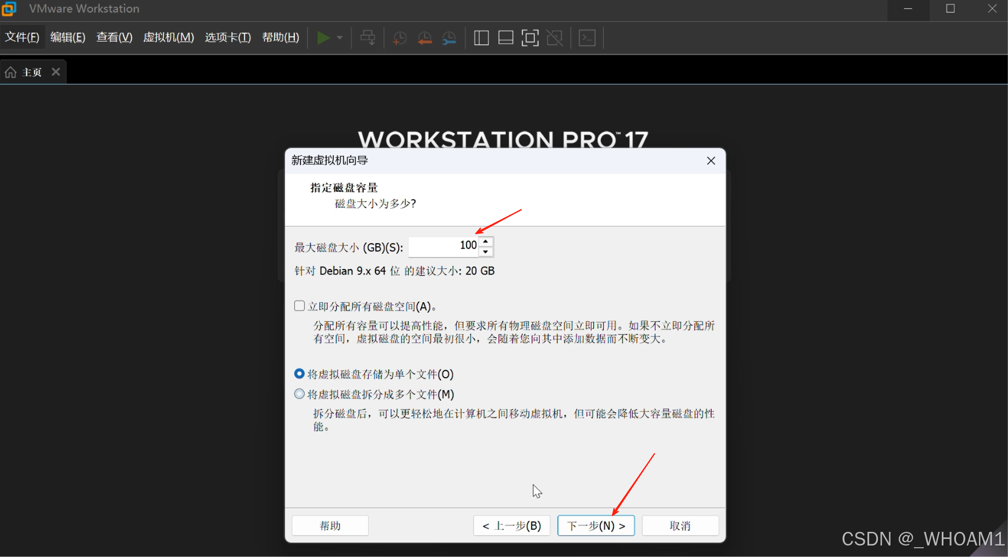The image size is (1008, 557).
Task: Click the manage snapshots icon
Action: (449, 38)
